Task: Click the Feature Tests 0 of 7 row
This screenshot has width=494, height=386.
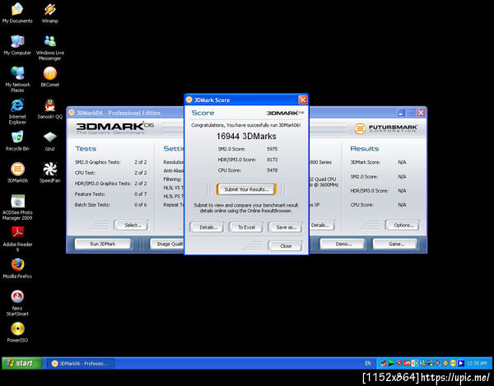Action: point(110,194)
